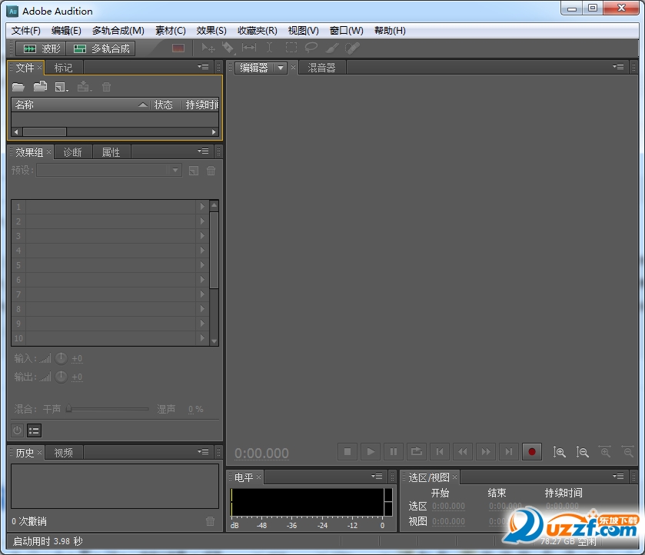Open the Files panel options menu
Screen dimensions: 645x555
203,66
